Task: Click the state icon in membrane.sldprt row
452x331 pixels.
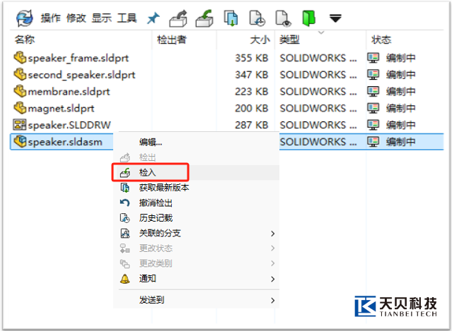Action: pyautogui.click(x=373, y=91)
